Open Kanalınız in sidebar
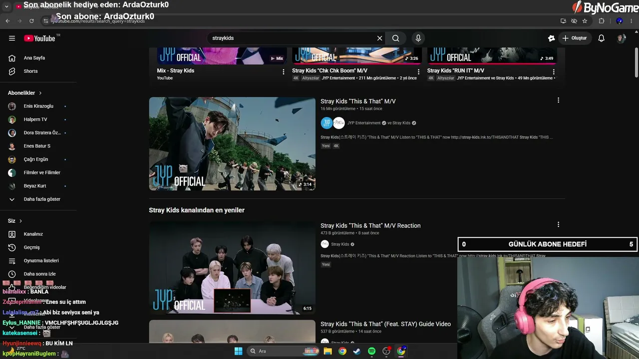 point(33,234)
